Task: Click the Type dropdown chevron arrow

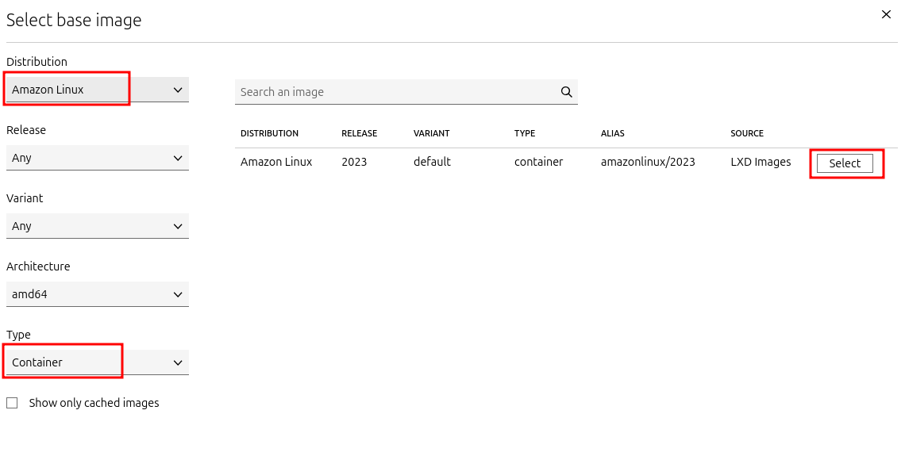Action: click(178, 362)
